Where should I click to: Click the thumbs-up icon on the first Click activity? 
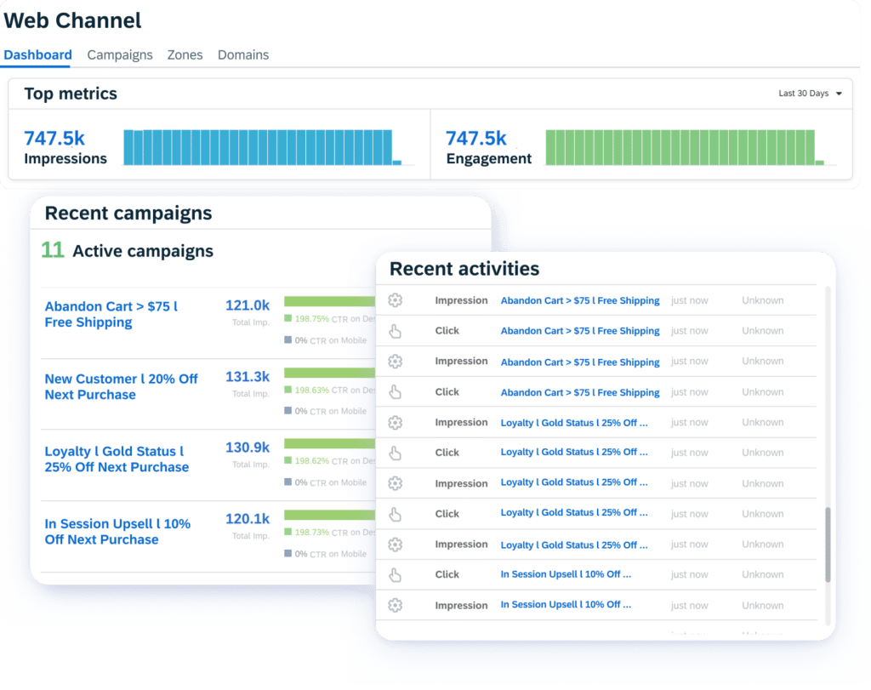tap(394, 331)
